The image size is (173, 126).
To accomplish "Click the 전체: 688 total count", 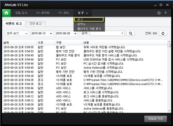I will tap(151, 33).
